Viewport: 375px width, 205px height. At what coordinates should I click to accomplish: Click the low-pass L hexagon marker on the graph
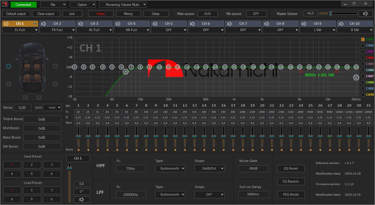[356, 78]
